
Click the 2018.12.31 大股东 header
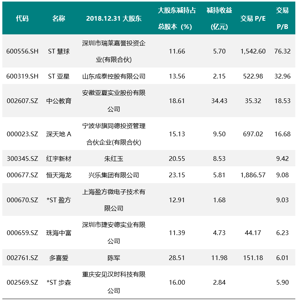coord(114,19)
